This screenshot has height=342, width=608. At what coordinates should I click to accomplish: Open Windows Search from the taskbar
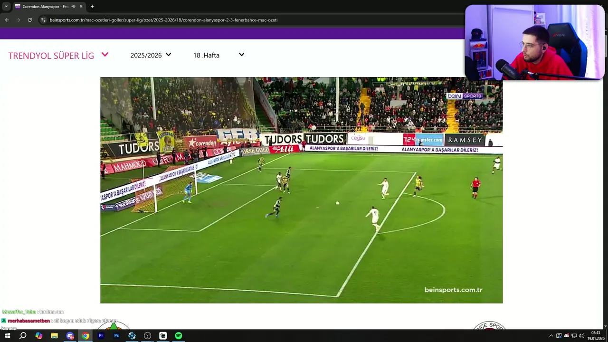[x=23, y=336]
